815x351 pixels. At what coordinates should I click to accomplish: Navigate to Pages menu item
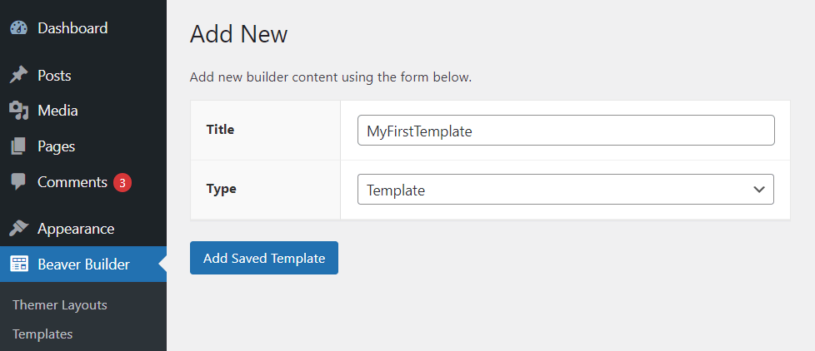[56, 146]
